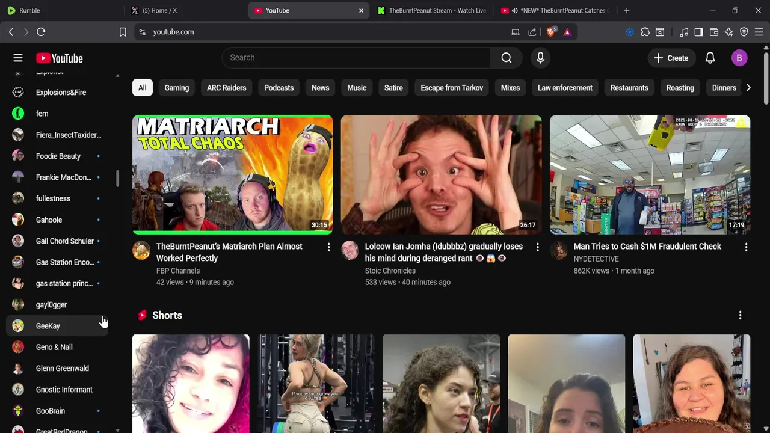Focus the YouTube search field
This screenshot has width=770, height=433.
tap(356, 58)
